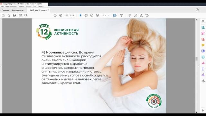Print the document via the printer icon
Image resolution: width=206 pixels, height=116 pixels.
click(14, 15)
